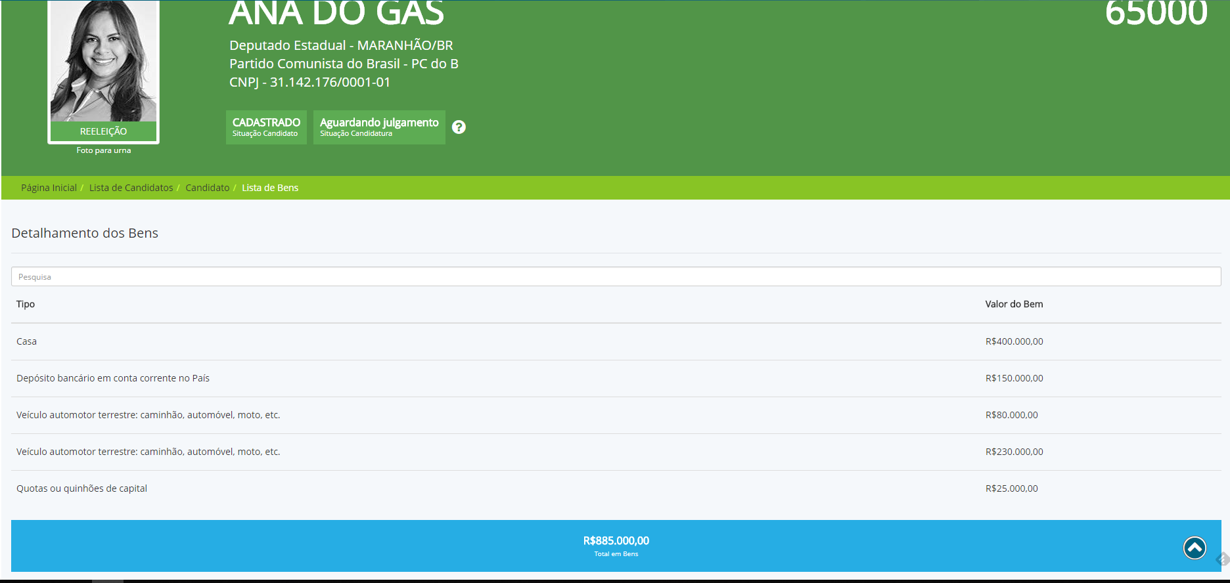Screen dimensions: 1230x583
Task: Select the Quotas ou quinhões de capital row
Action: (x=616, y=488)
